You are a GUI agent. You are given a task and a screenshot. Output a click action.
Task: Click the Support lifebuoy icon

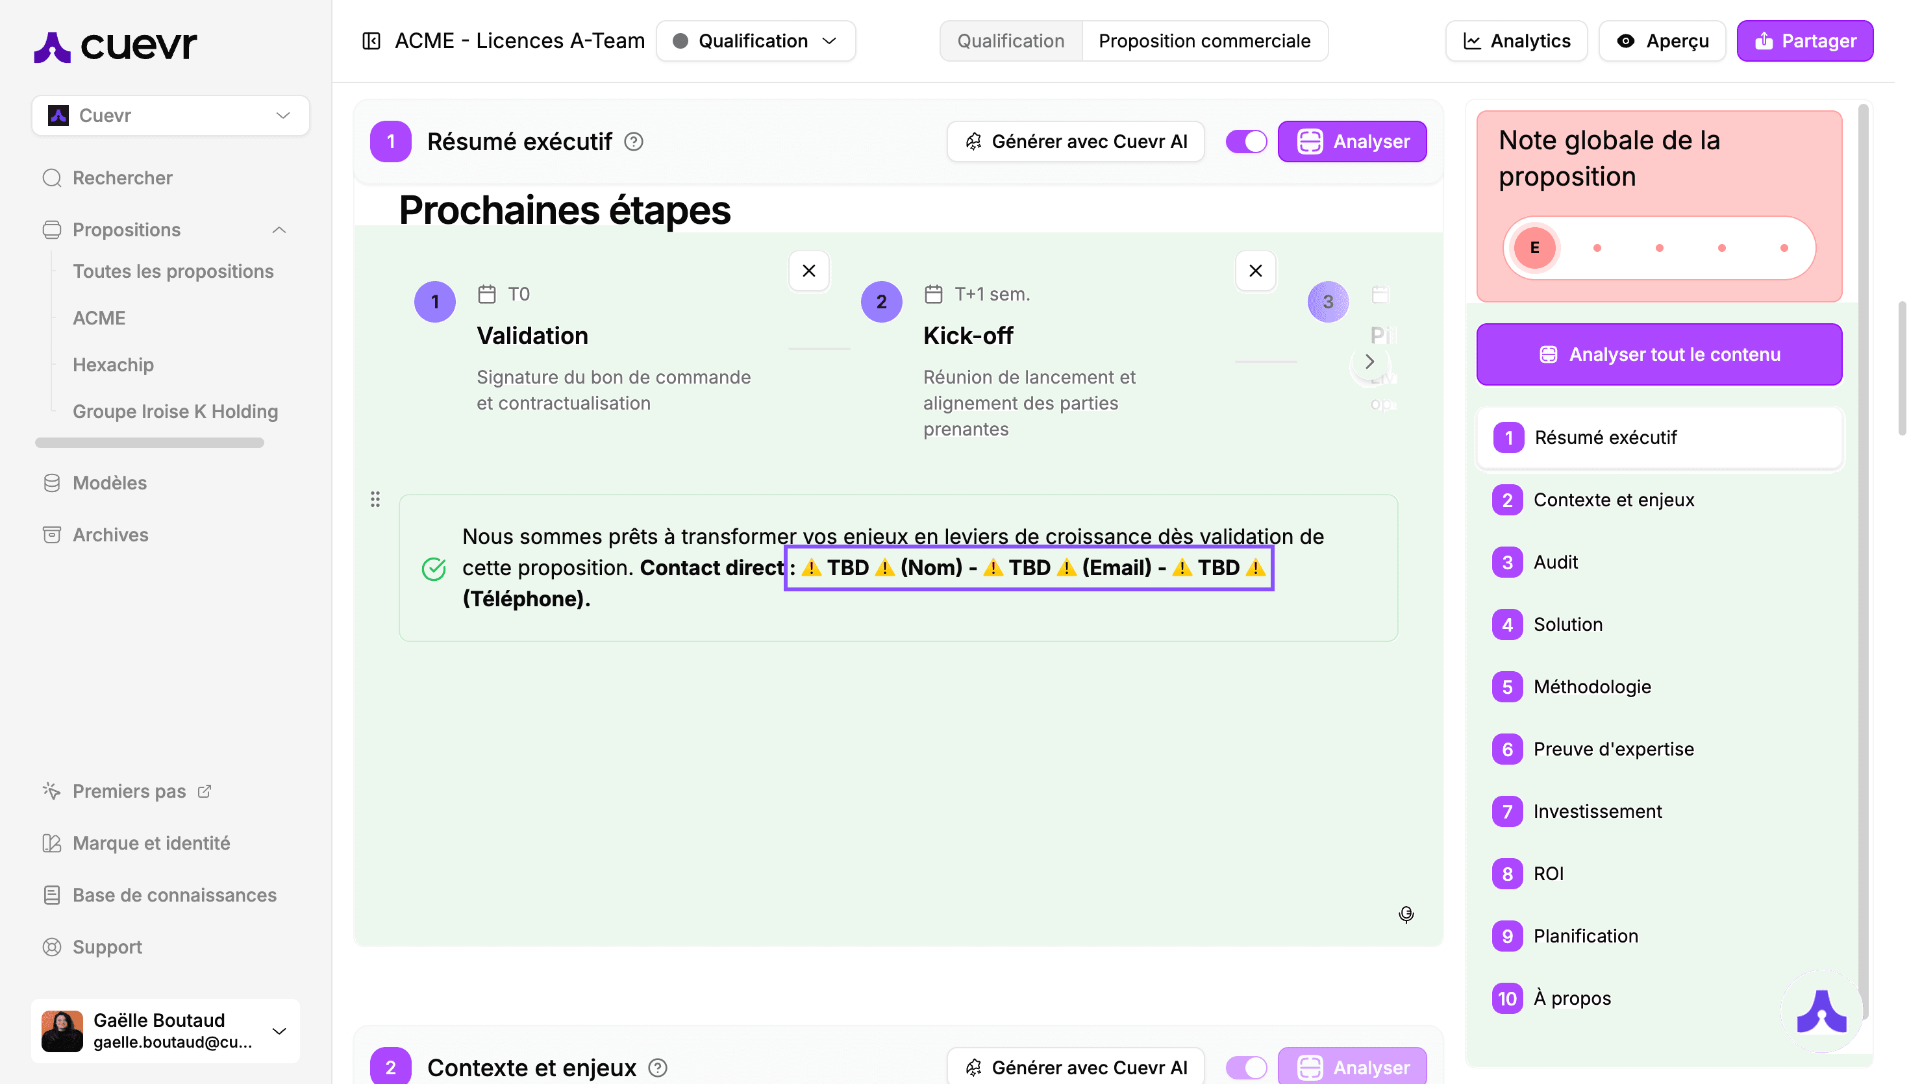tap(52, 947)
